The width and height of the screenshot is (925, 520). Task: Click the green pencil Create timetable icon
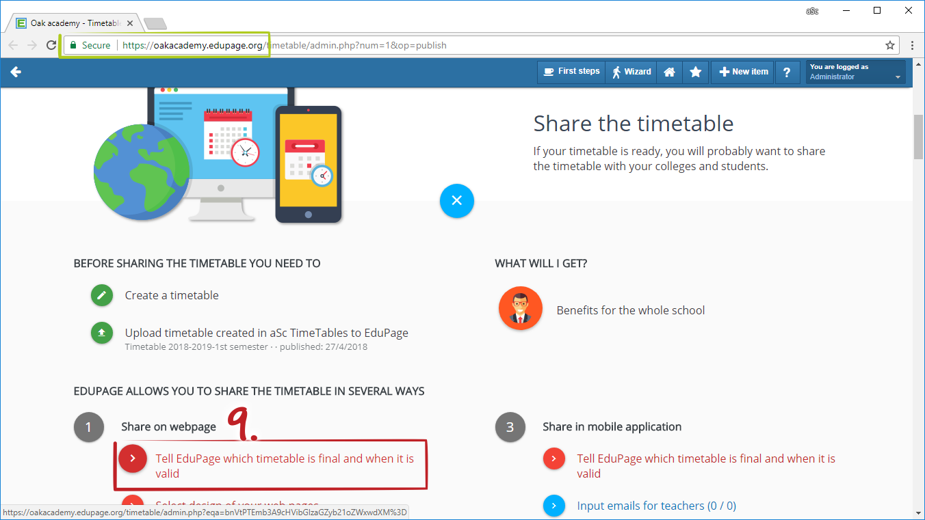pos(102,295)
